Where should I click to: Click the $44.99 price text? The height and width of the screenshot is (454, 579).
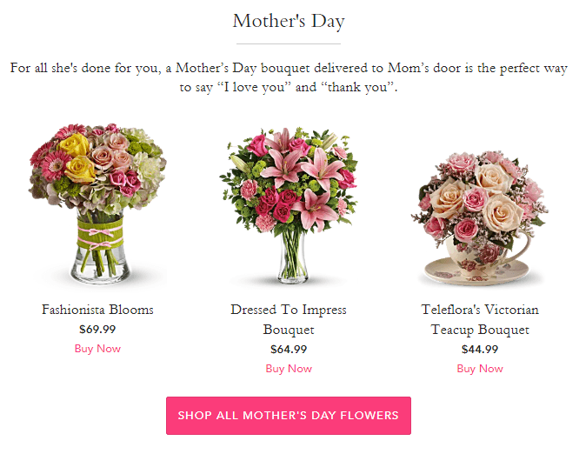coord(480,350)
